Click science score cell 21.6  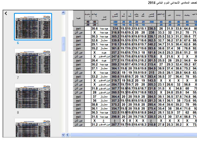click(170, 57)
